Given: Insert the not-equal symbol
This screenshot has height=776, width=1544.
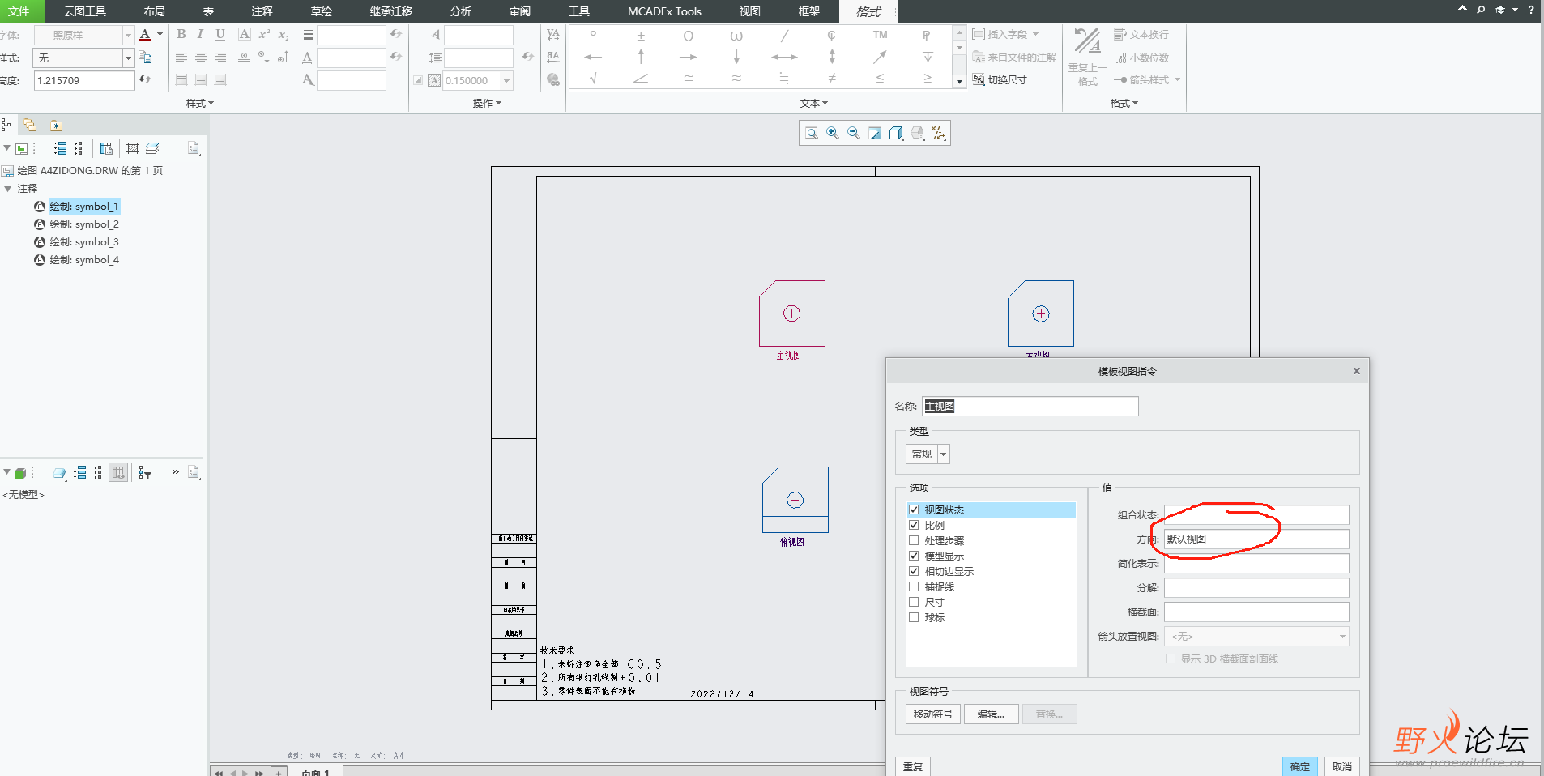Looking at the screenshot, I should (832, 79).
